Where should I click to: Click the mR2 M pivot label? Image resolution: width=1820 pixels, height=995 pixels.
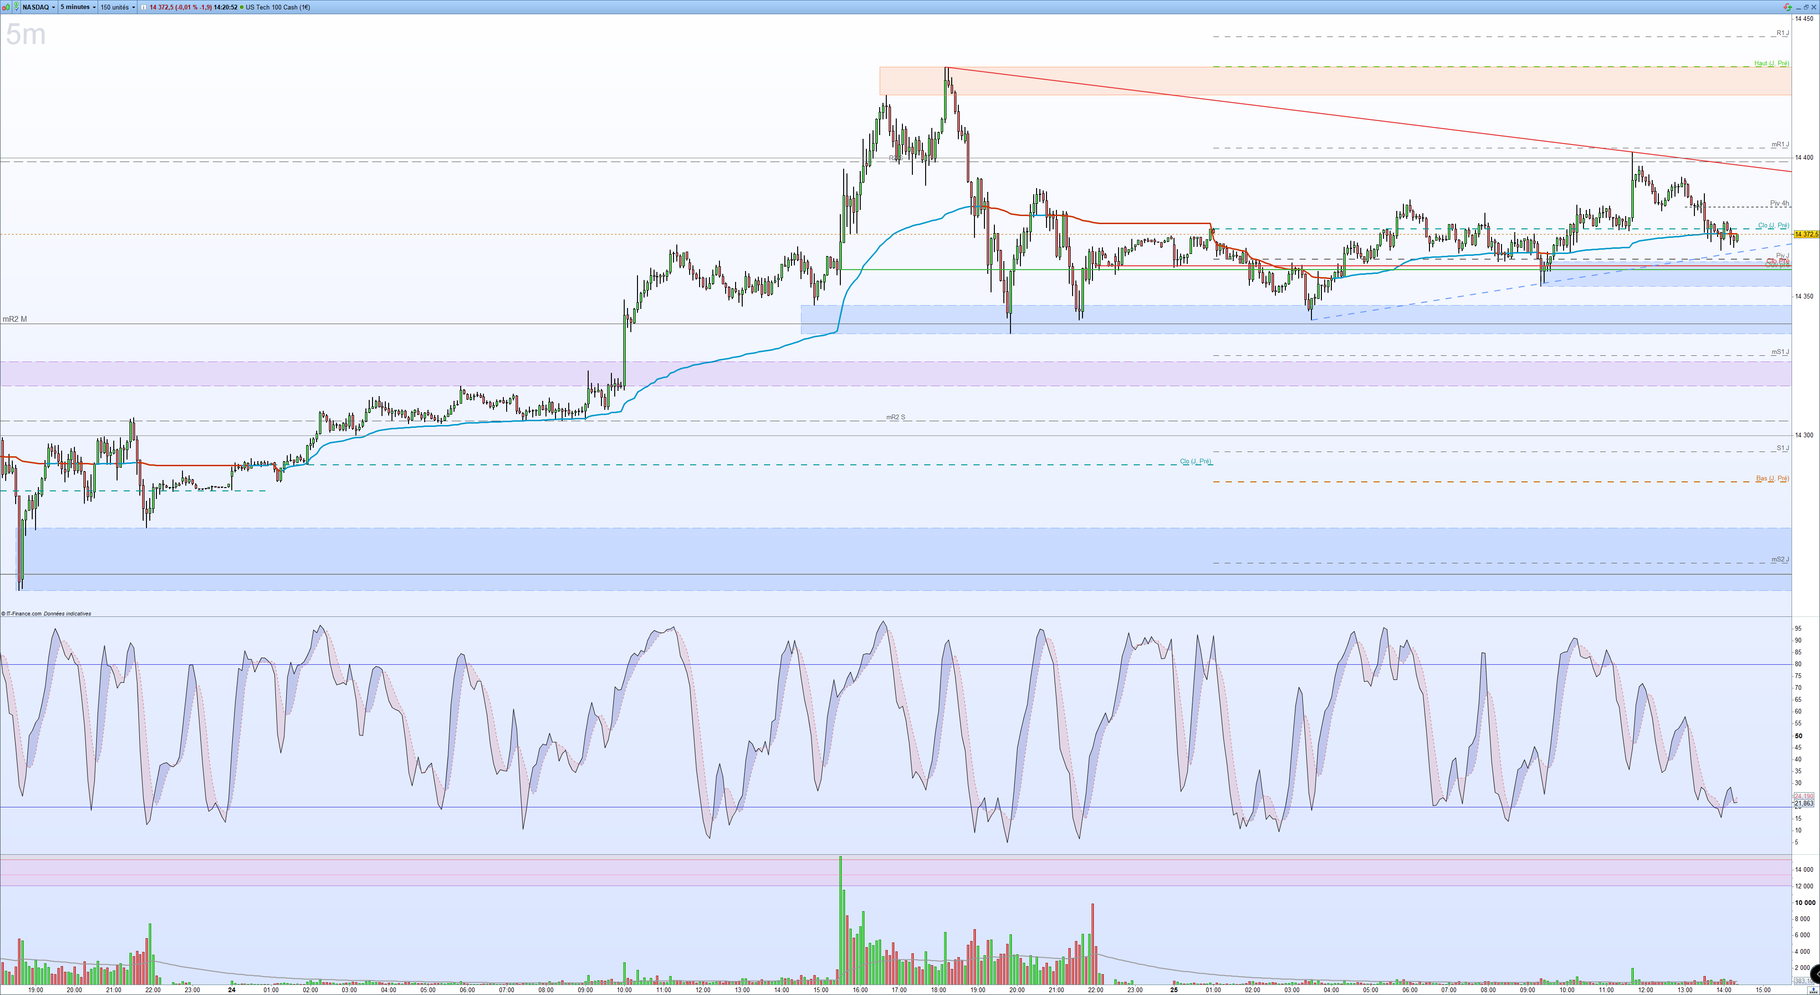pos(15,319)
